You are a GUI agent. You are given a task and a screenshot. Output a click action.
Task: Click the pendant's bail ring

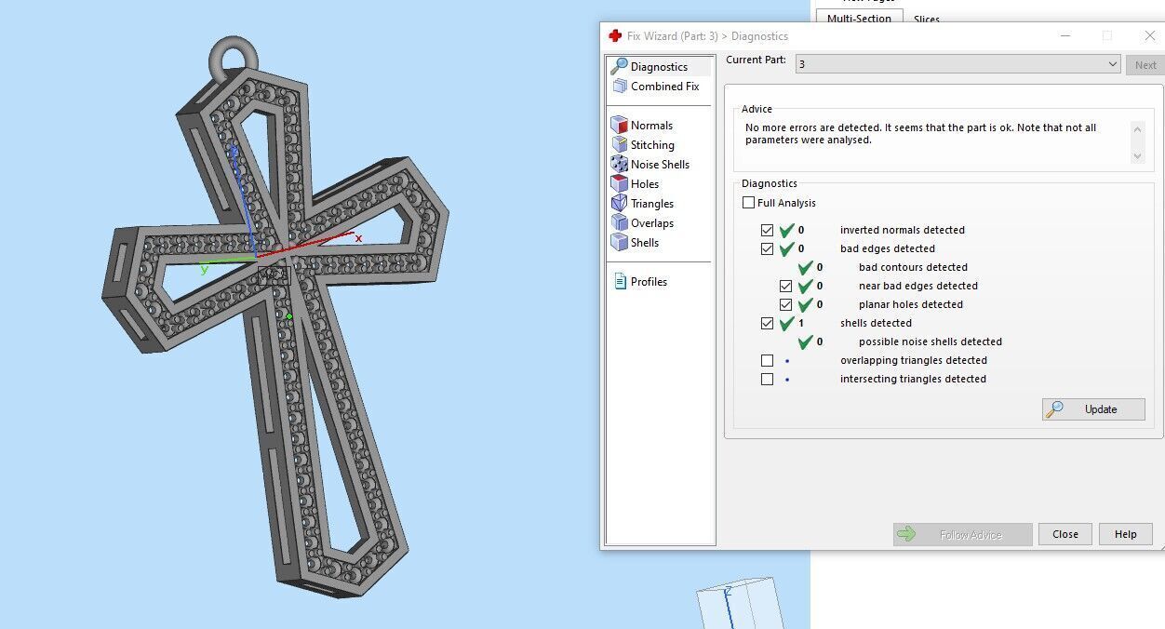233,58
